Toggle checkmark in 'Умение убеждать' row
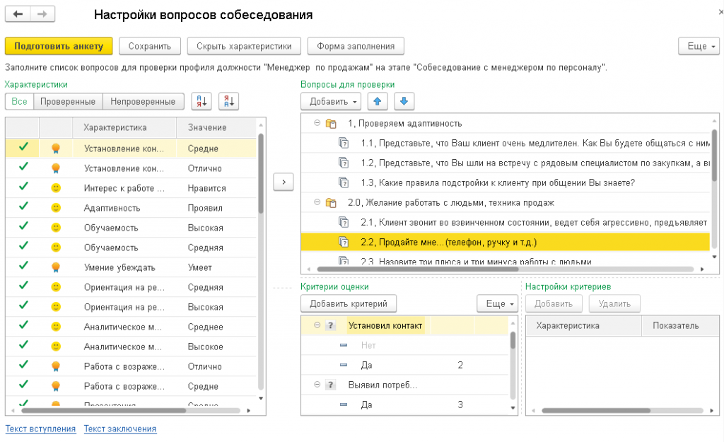 (23, 266)
